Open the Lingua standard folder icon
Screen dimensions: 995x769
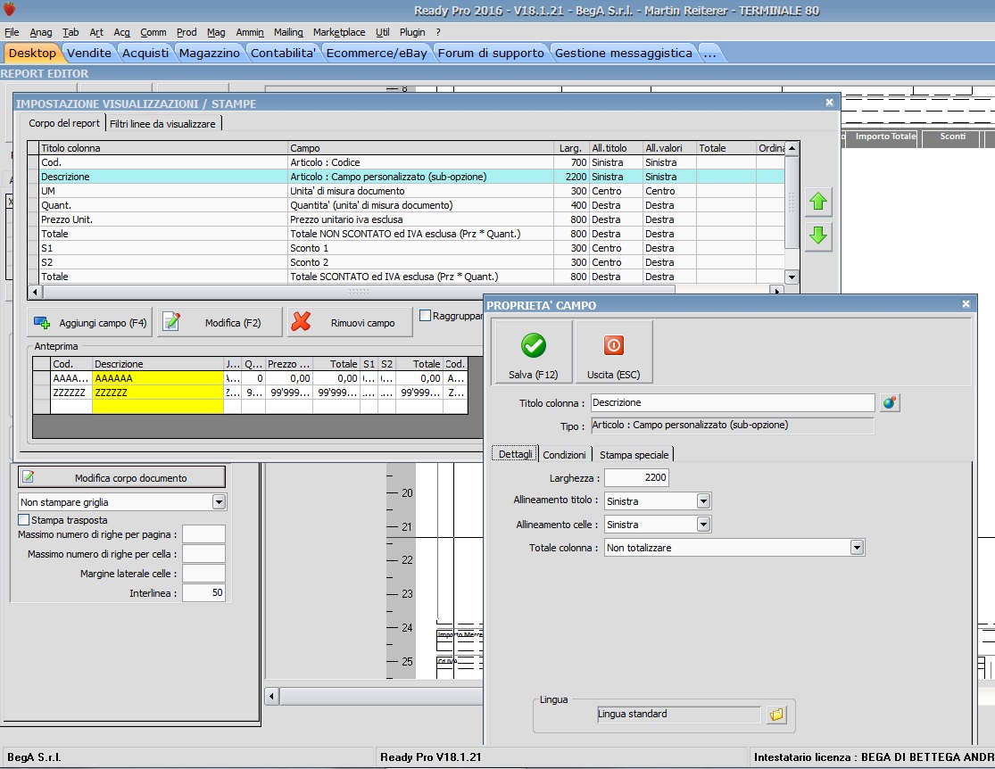click(776, 715)
